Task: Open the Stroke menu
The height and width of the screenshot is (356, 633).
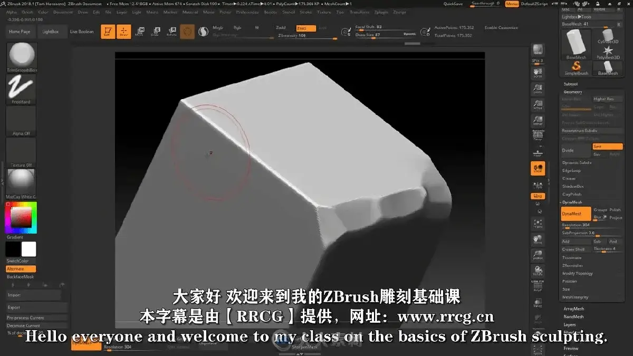Action: (x=305, y=12)
